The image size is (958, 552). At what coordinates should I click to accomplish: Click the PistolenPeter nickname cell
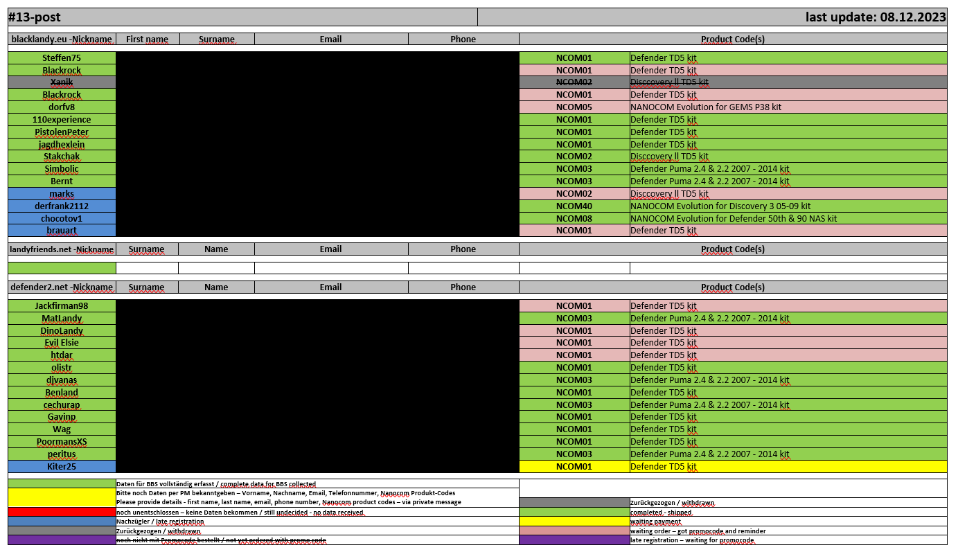62,132
